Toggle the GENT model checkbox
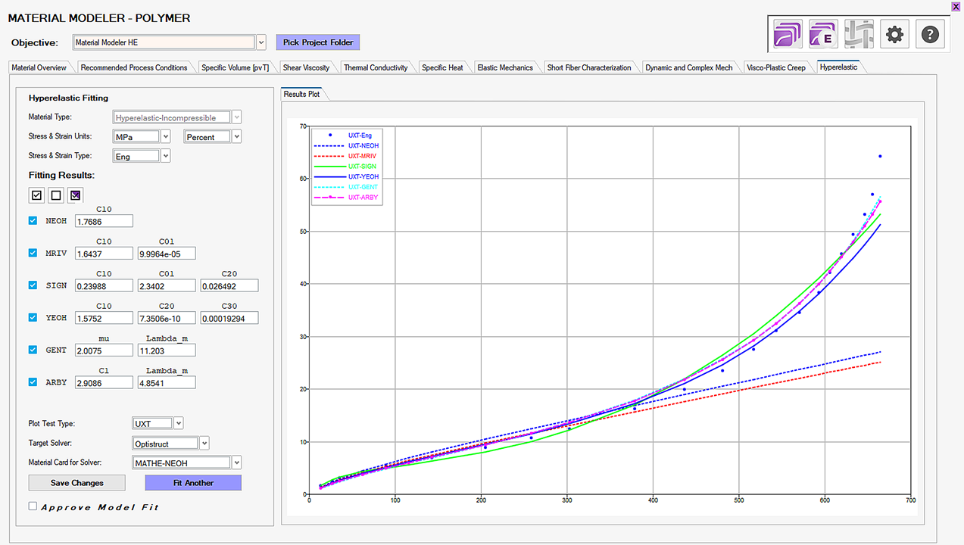Viewport: 964px width, 545px height. (x=33, y=350)
